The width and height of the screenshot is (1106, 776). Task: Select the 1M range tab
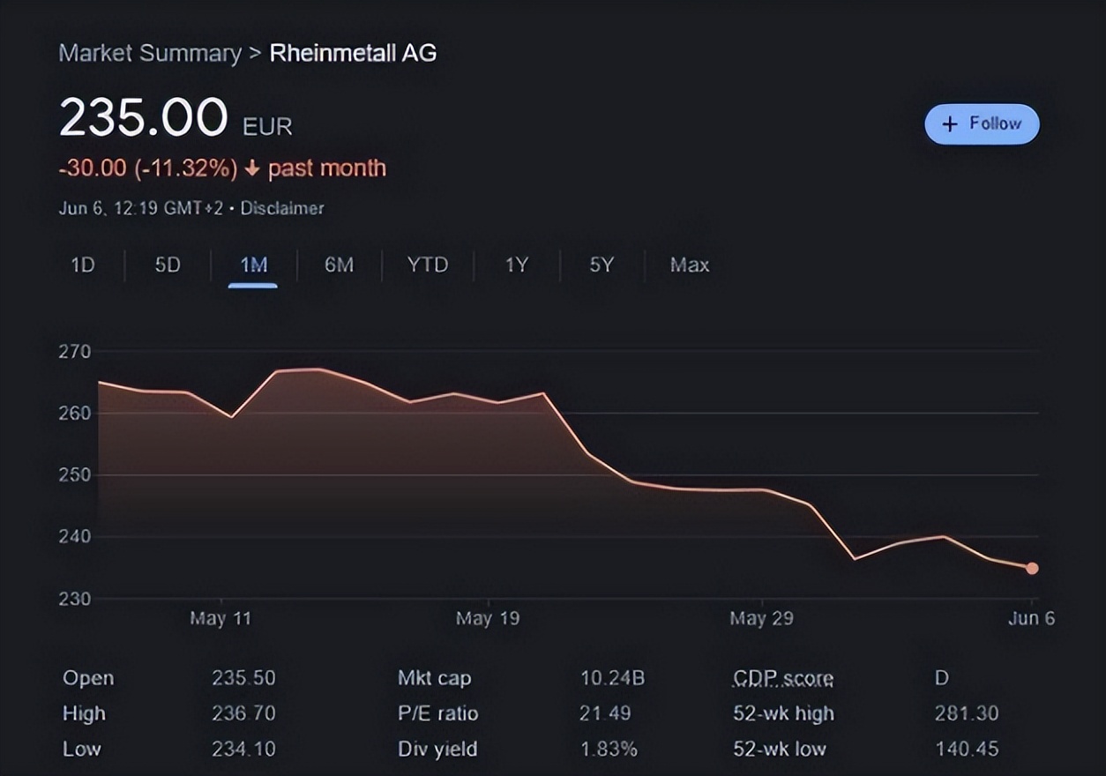click(253, 265)
